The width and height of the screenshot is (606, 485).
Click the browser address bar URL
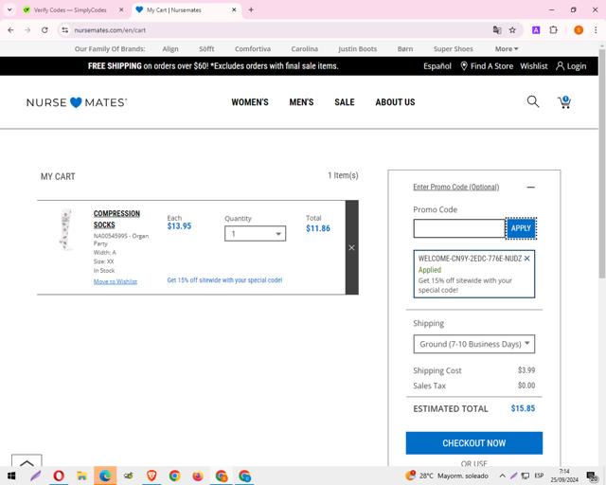(x=110, y=29)
